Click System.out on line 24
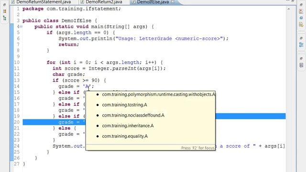This screenshot has width=306, height=172. [67, 146]
